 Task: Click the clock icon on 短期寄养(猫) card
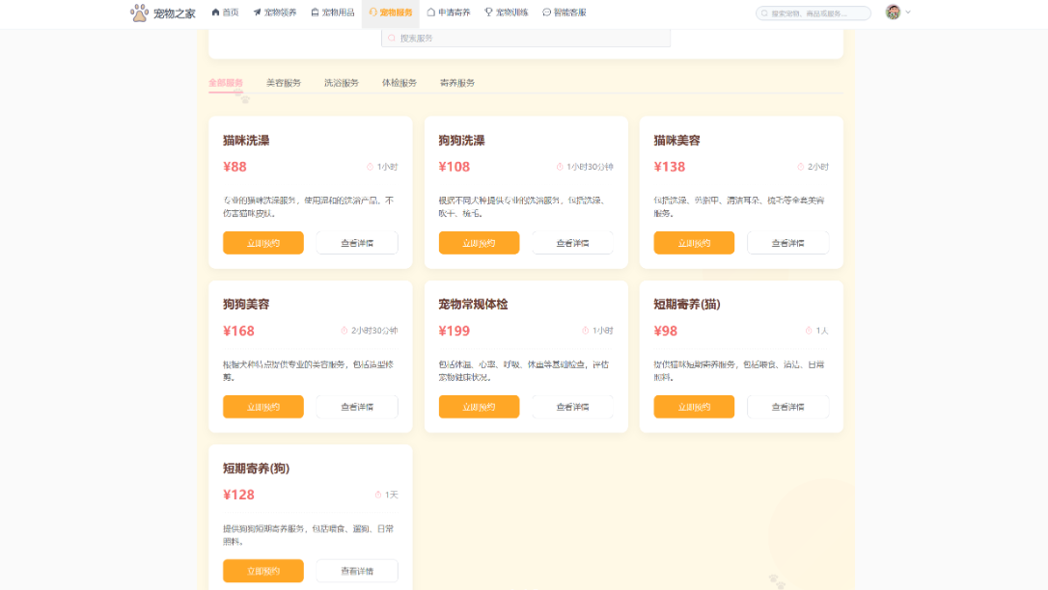[808, 331]
